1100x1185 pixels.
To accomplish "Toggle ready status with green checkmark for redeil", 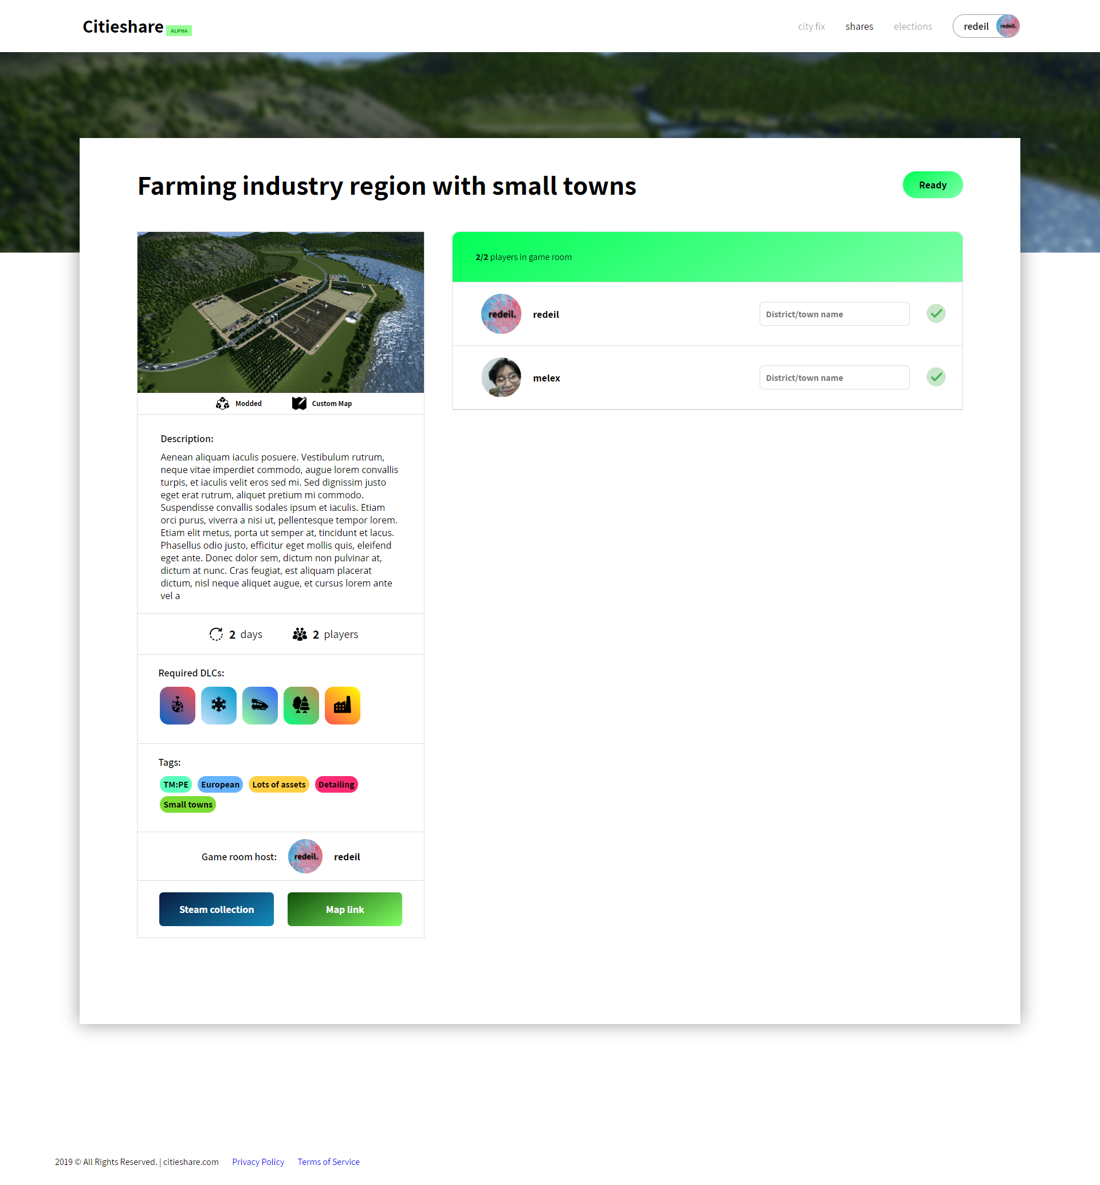I will 936,313.
